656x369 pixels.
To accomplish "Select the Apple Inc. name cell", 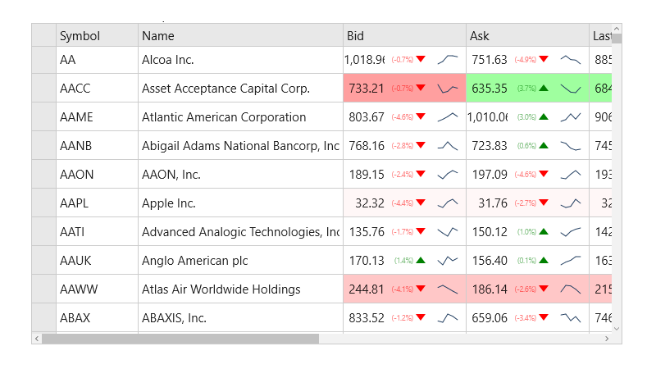I will click(x=240, y=203).
